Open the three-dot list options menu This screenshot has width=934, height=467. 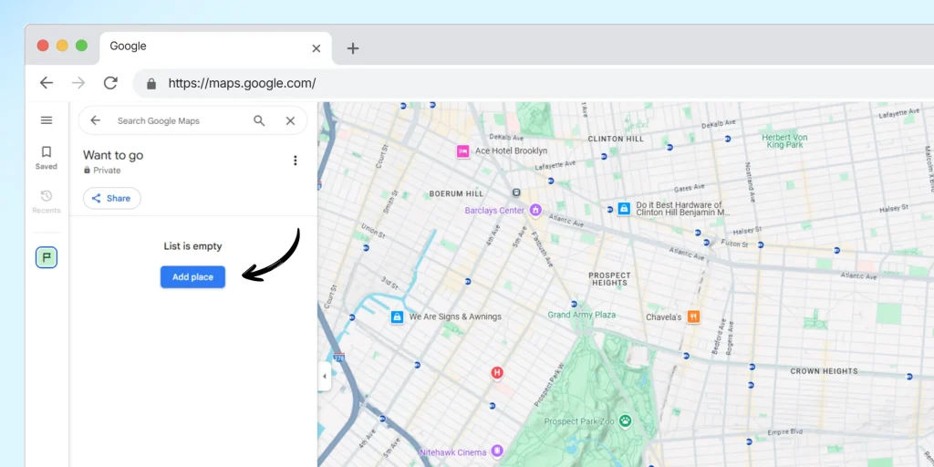295,161
